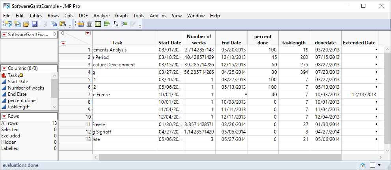Screen dimensions: 391x170
Task: Select the Extended Date column header
Action: click(359, 43)
